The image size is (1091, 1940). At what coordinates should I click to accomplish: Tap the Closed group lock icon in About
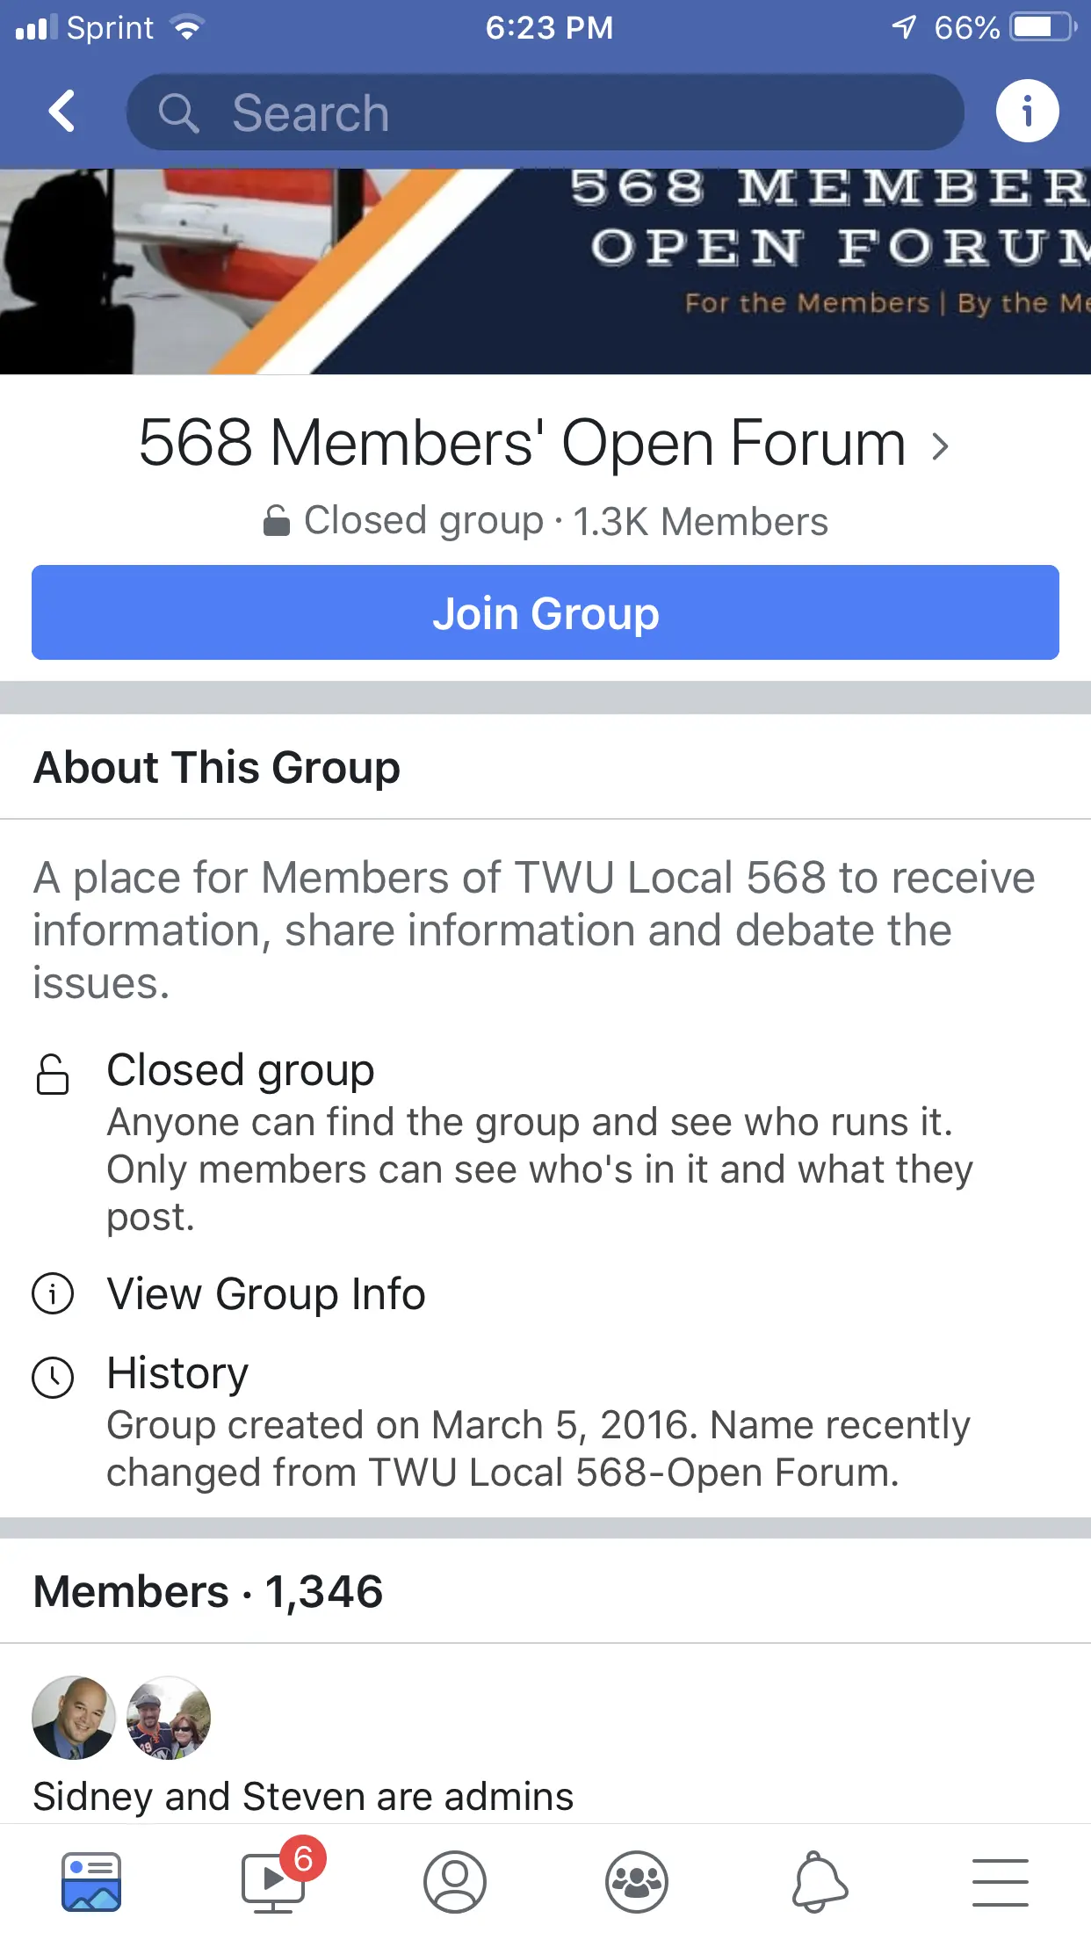point(53,1074)
